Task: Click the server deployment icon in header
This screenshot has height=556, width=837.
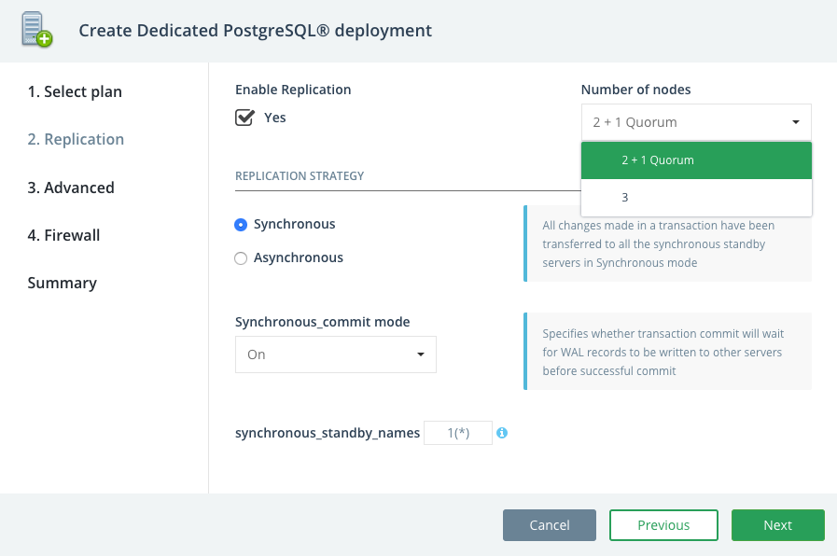Action: 36,30
